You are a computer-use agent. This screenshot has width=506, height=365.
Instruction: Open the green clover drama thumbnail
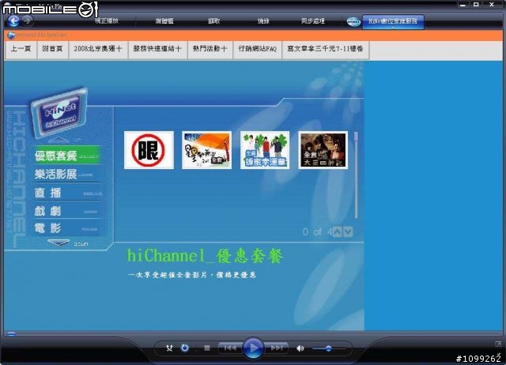[265, 150]
